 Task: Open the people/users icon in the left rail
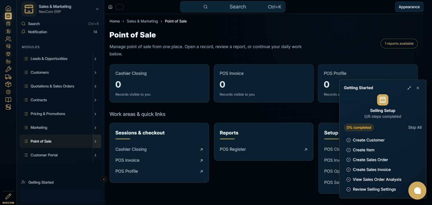[x=8, y=39]
